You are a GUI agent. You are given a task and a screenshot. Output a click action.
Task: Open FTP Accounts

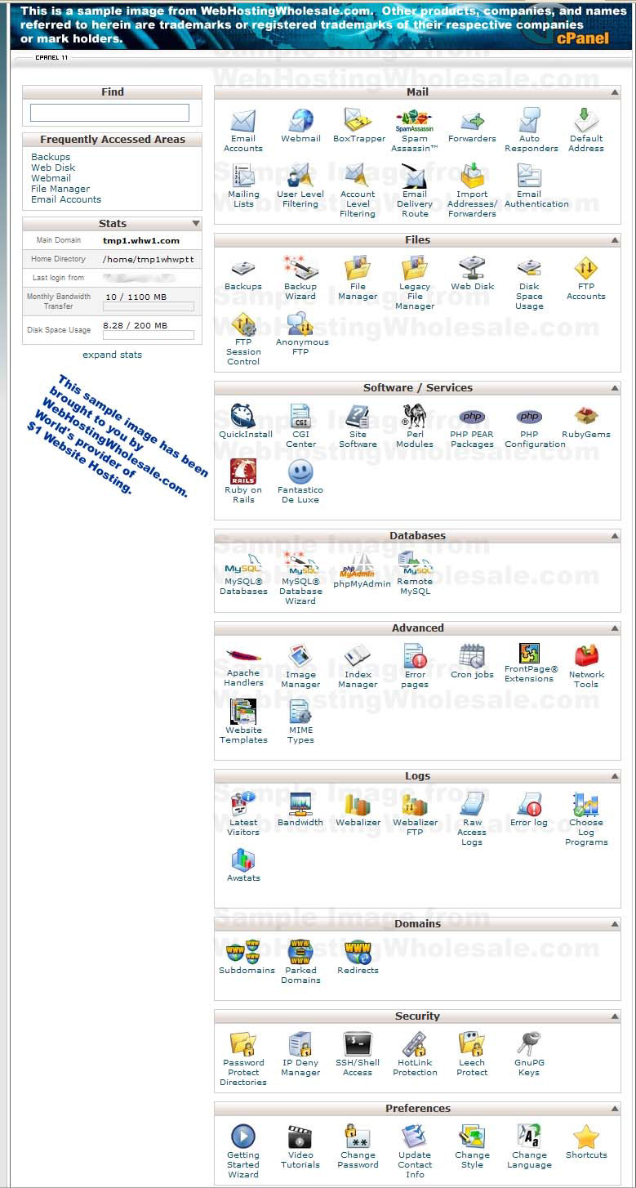[586, 279]
